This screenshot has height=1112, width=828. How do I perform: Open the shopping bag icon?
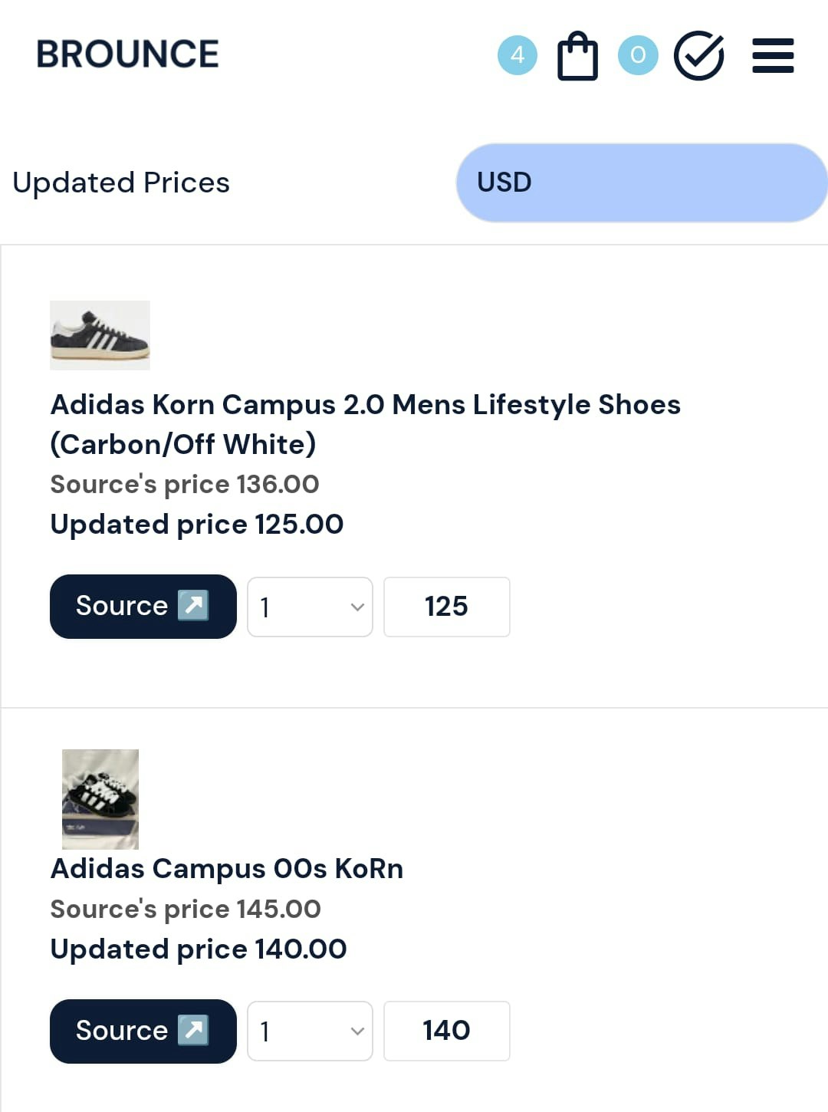(577, 55)
